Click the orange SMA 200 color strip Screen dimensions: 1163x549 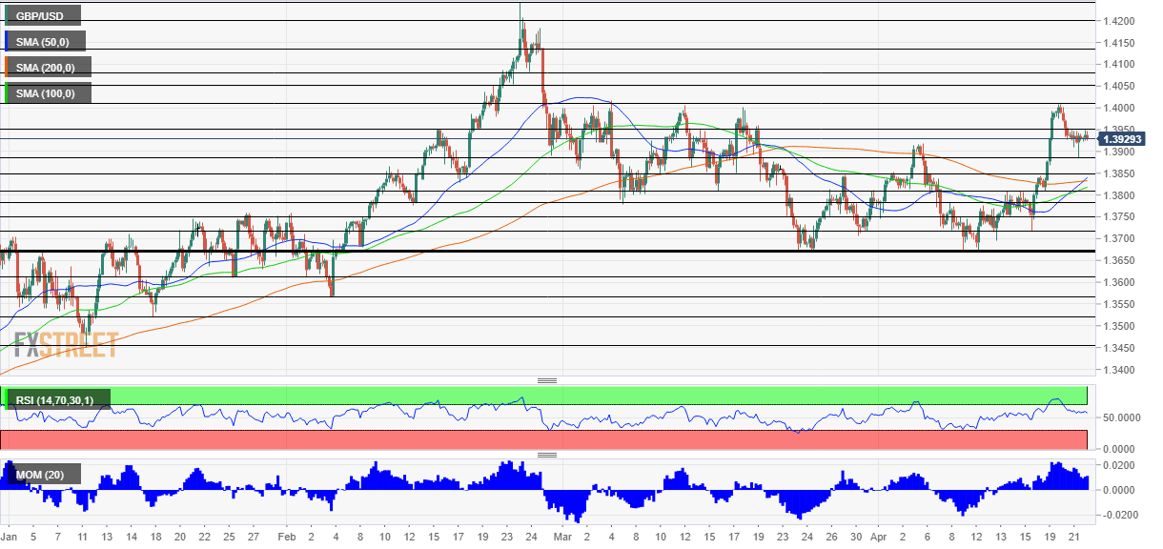coord(7,67)
